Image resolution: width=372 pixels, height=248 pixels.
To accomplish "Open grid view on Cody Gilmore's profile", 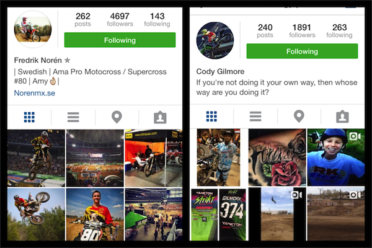I will [x=211, y=117].
